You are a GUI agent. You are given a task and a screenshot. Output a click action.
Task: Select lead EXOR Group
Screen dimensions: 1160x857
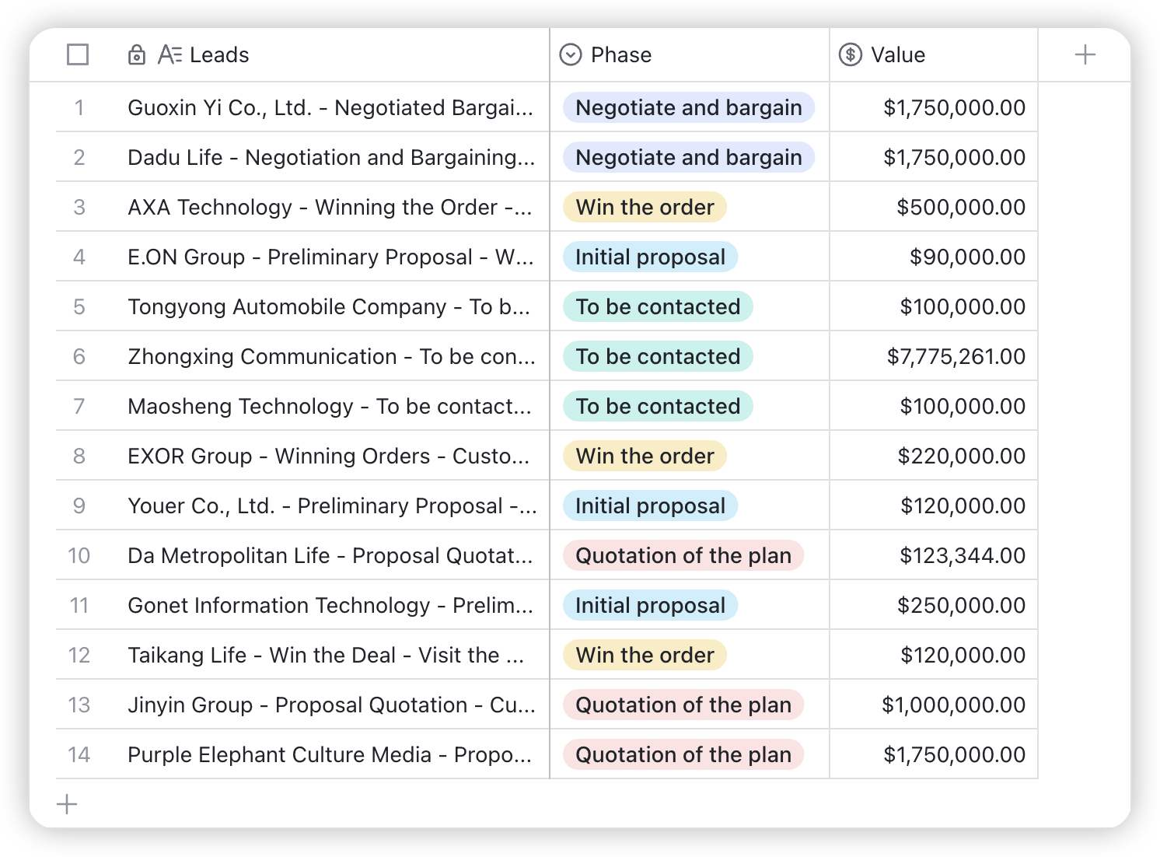(329, 456)
